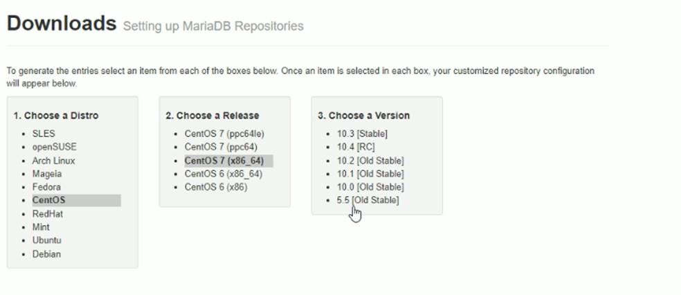Pick version 10.2 [Old Stable]
The width and height of the screenshot is (681, 295).
pos(370,161)
